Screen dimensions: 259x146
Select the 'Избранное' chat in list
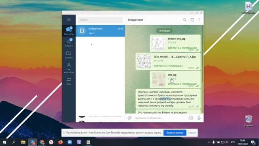(x=100, y=31)
